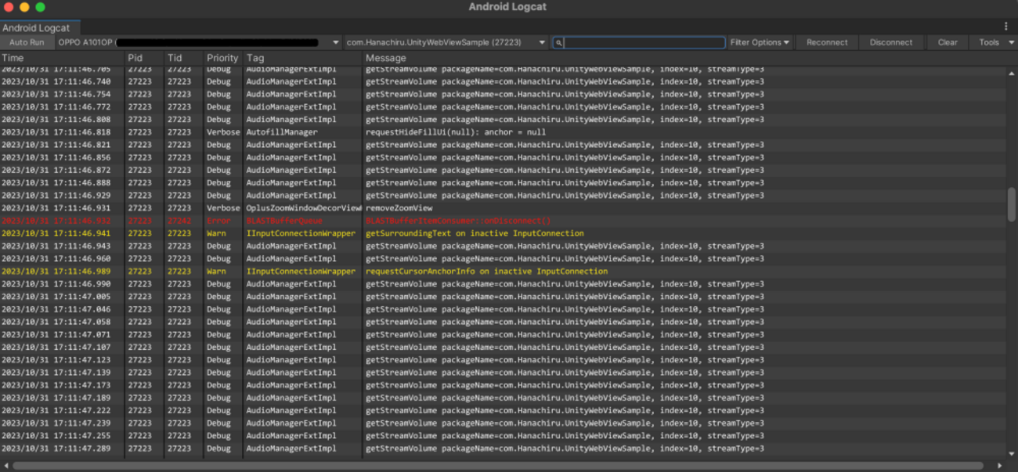Image resolution: width=1018 pixels, height=472 pixels.
Task: Click the vertical scrollbar down arrow
Action: click(x=1013, y=452)
